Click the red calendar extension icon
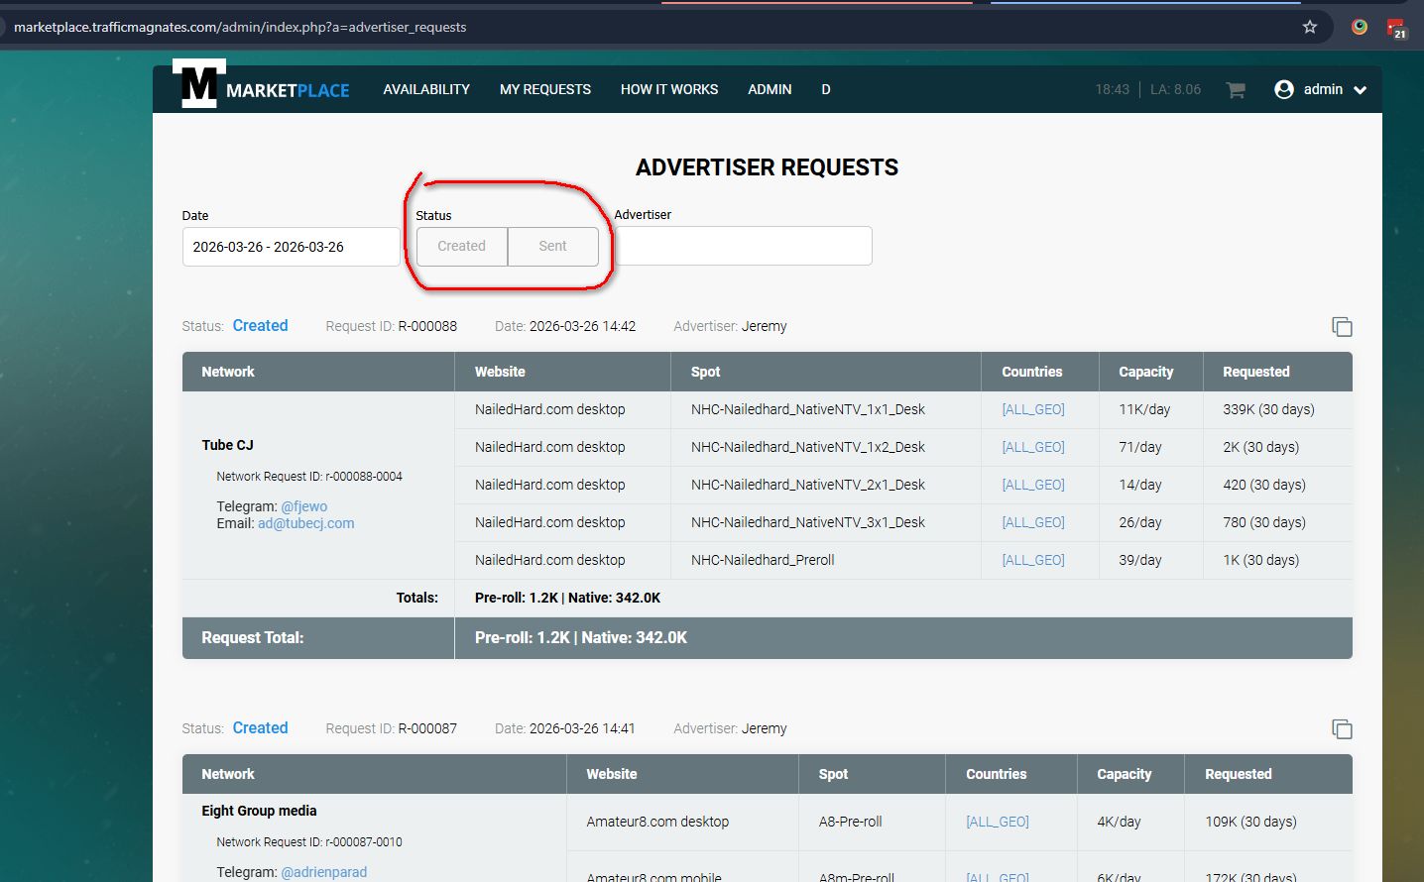This screenshot has height=882, width=1424. point(1396,28)
